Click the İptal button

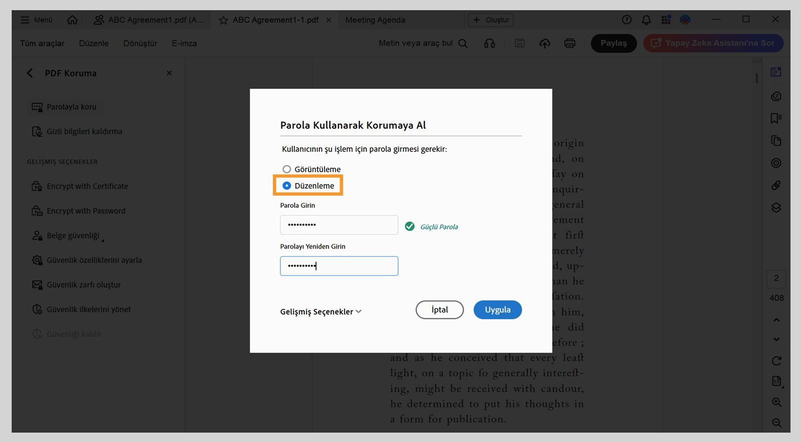[440, 310]
